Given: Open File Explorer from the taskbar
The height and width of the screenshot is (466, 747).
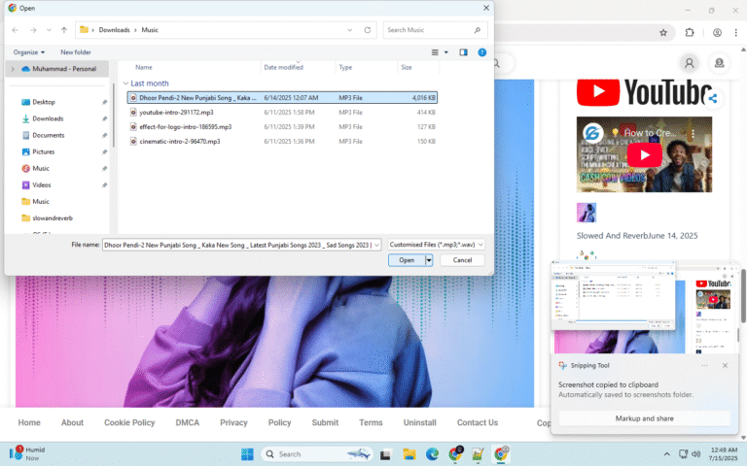Looking at the screenshot, I should [x=409, y=453].
